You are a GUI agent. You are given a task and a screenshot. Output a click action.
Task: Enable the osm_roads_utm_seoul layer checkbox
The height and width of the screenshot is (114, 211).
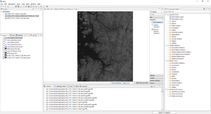4,44
